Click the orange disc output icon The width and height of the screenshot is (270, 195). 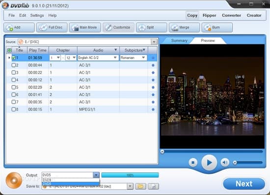pyautogui.click(x=14, y=180)
